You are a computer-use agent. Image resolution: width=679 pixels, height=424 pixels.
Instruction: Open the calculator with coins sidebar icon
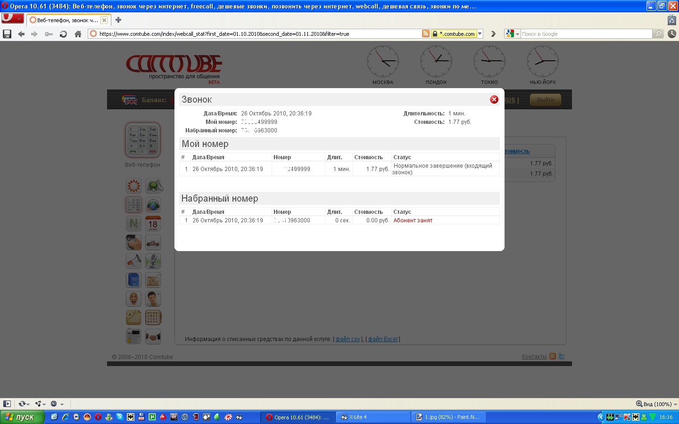pyautogui.click(x=133, y=336)
